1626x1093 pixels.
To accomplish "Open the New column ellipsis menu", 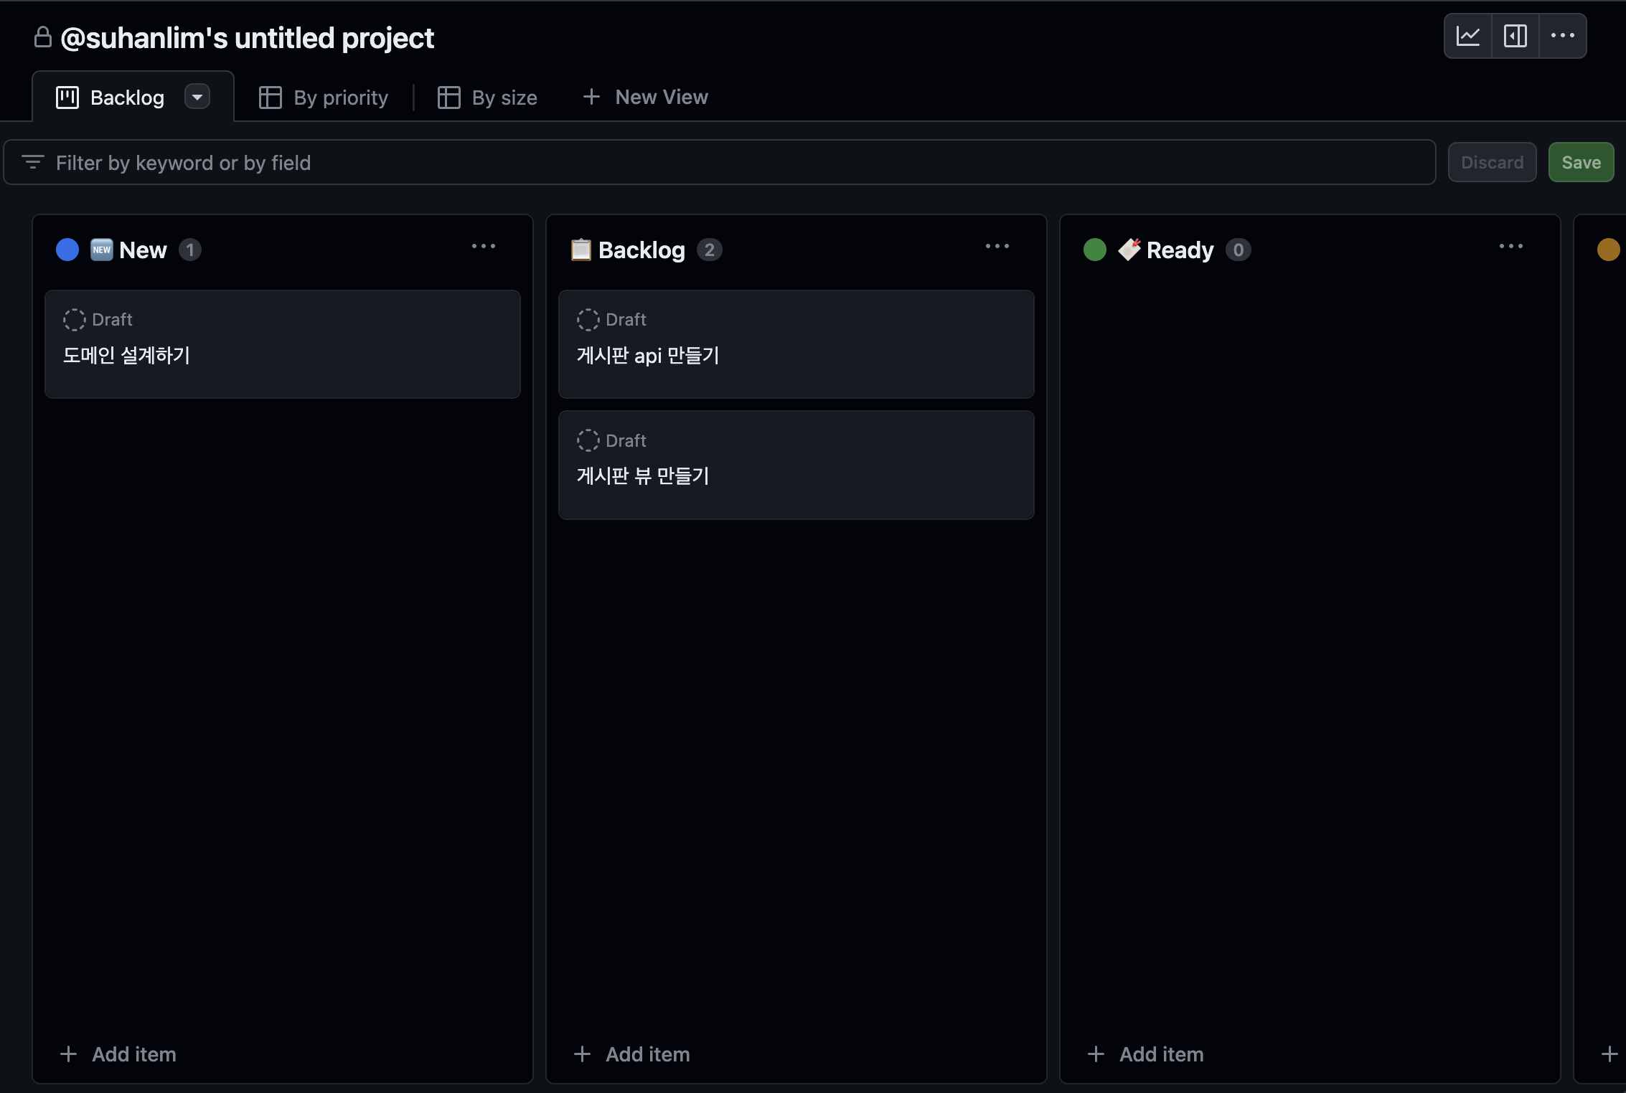I will (x=484, y=246).
